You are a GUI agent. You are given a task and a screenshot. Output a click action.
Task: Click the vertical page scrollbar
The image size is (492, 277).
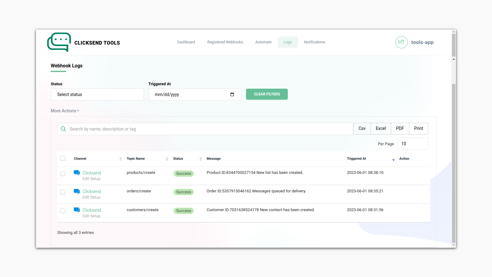(454, 154)
